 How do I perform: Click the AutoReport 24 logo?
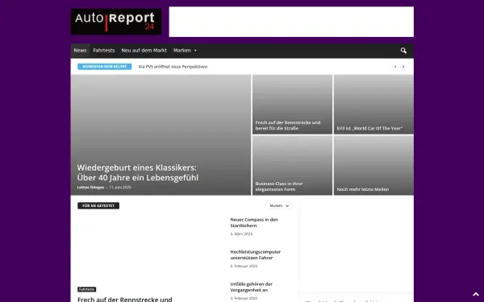tap(116, 22)
